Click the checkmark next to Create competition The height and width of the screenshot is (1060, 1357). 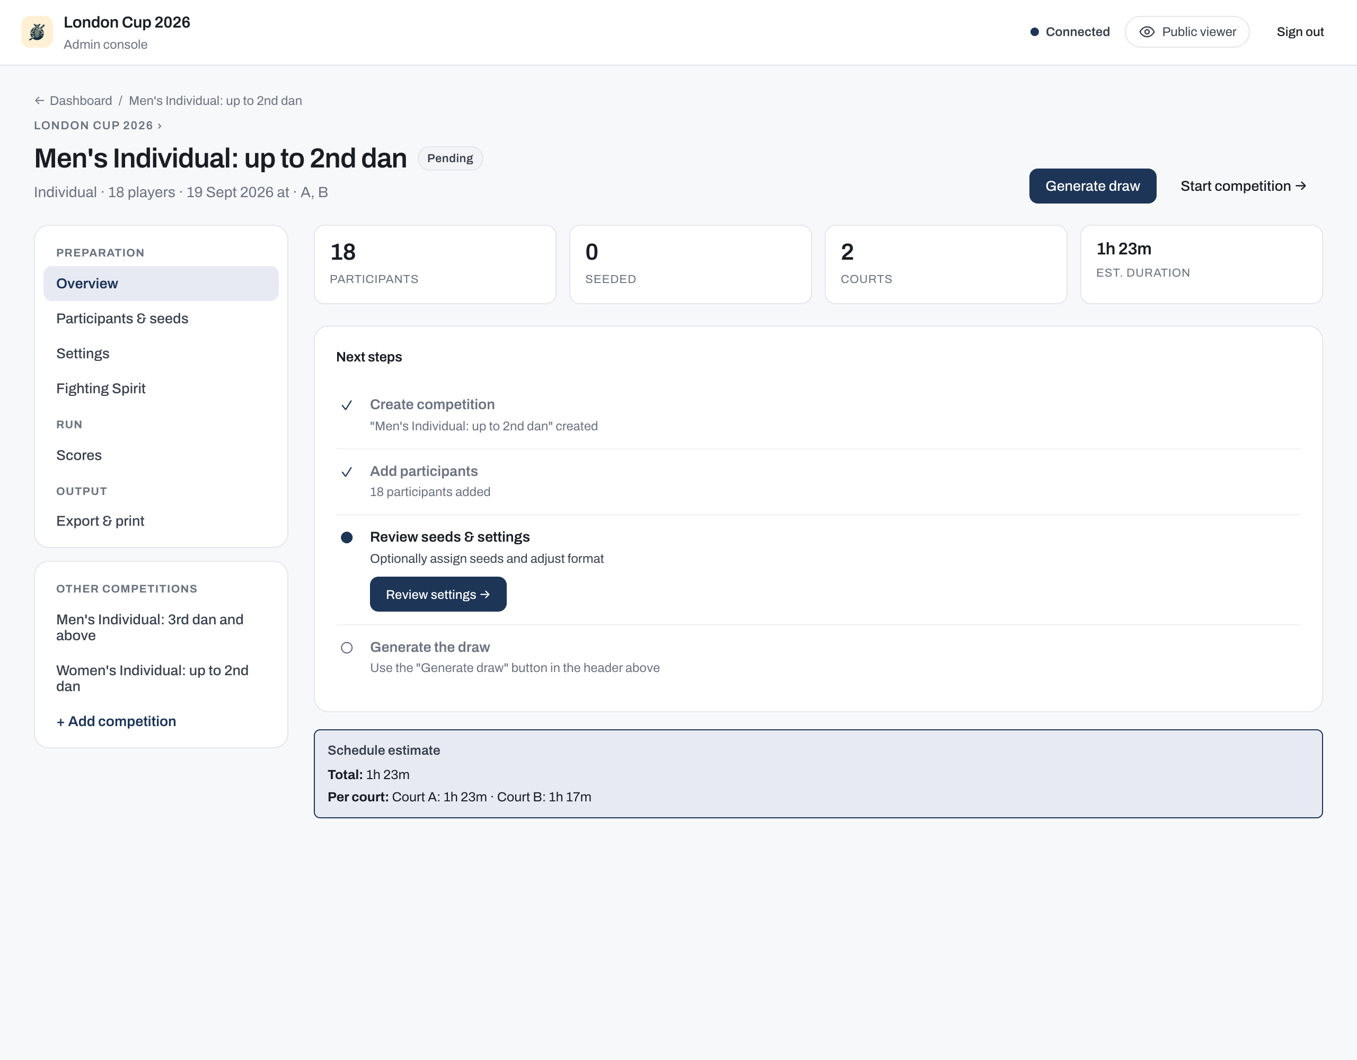tap(347, 405)
